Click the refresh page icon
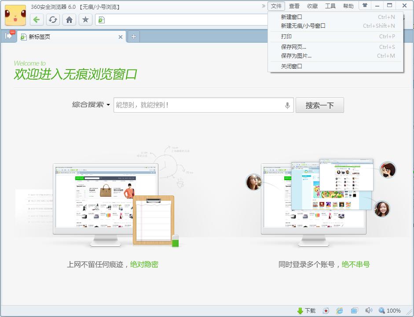This screenshot has height=317, width=414. coord(53,19)
